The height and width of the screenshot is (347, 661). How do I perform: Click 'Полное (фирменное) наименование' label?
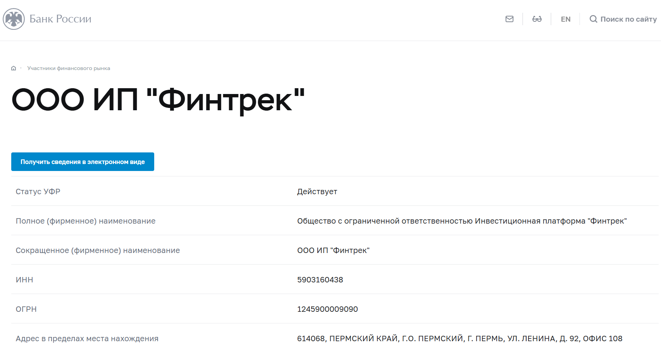coord(86,221)
